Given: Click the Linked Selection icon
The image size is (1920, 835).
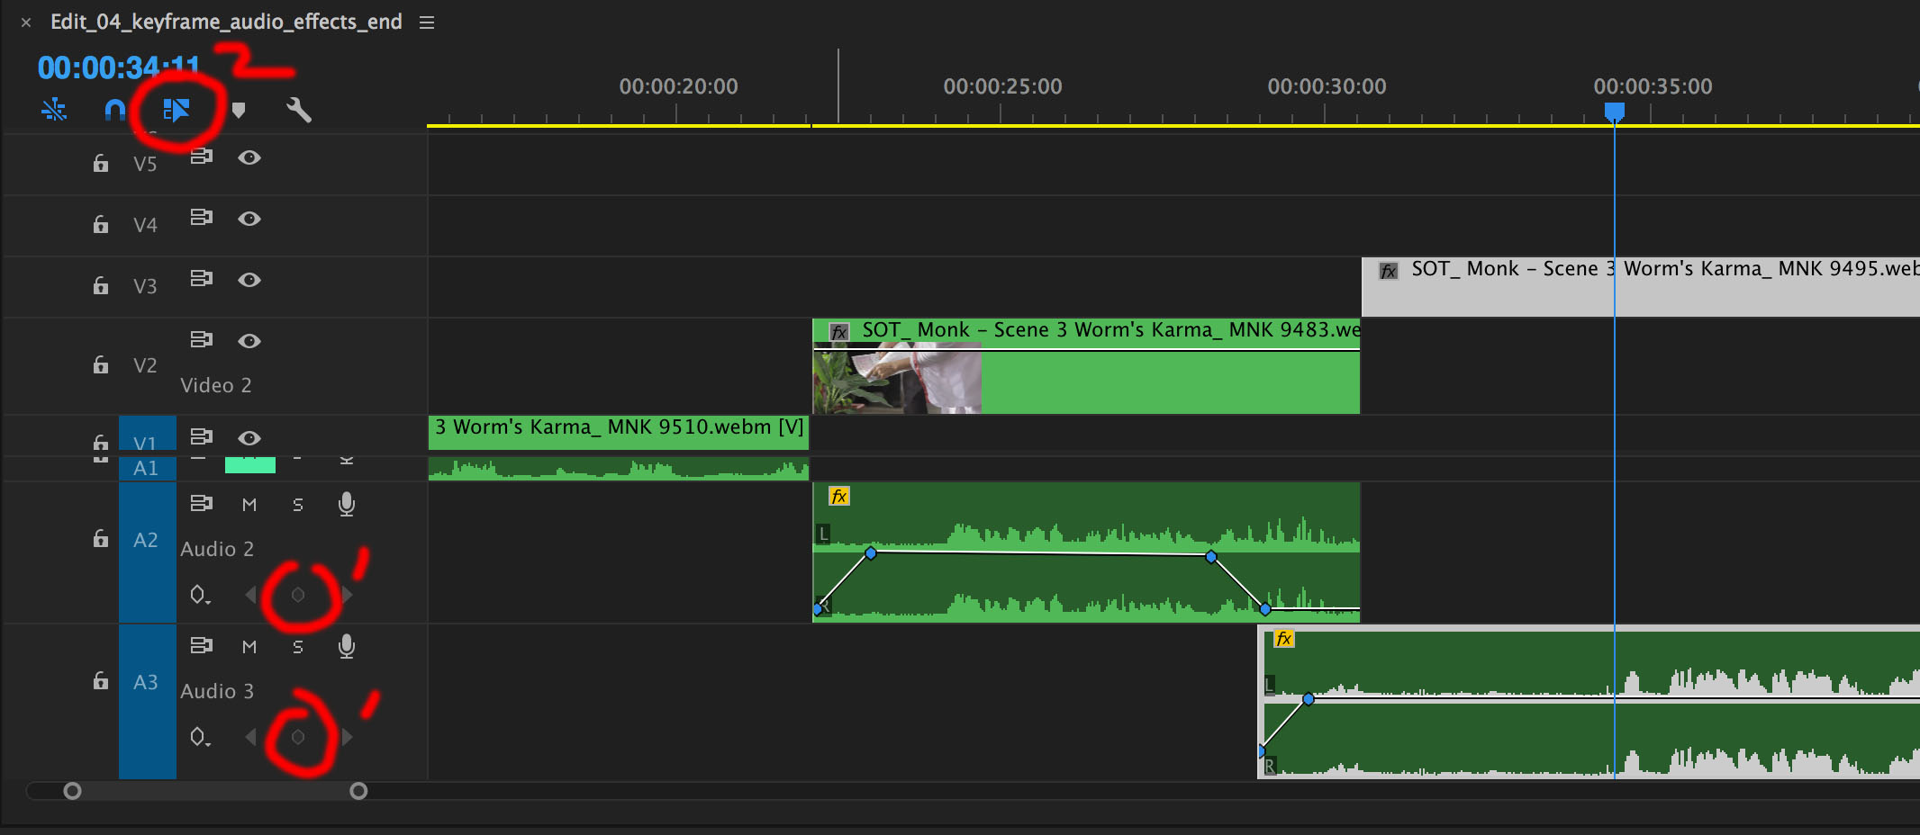Looking at the screenshot, I should point(176,110).
